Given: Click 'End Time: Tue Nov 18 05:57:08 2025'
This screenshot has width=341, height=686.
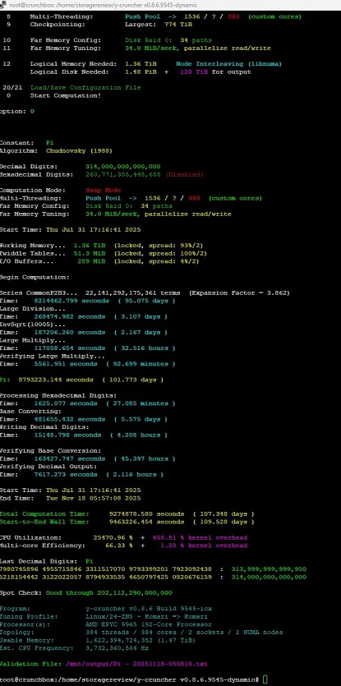Looking at the screenshot, I should tap(71, 498).
